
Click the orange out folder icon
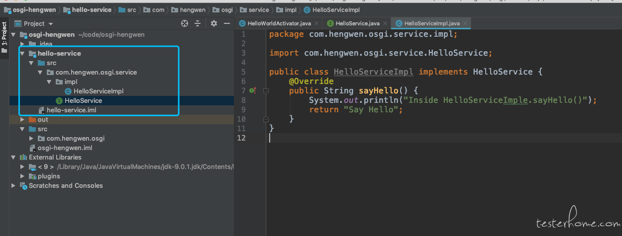point(32,119)
